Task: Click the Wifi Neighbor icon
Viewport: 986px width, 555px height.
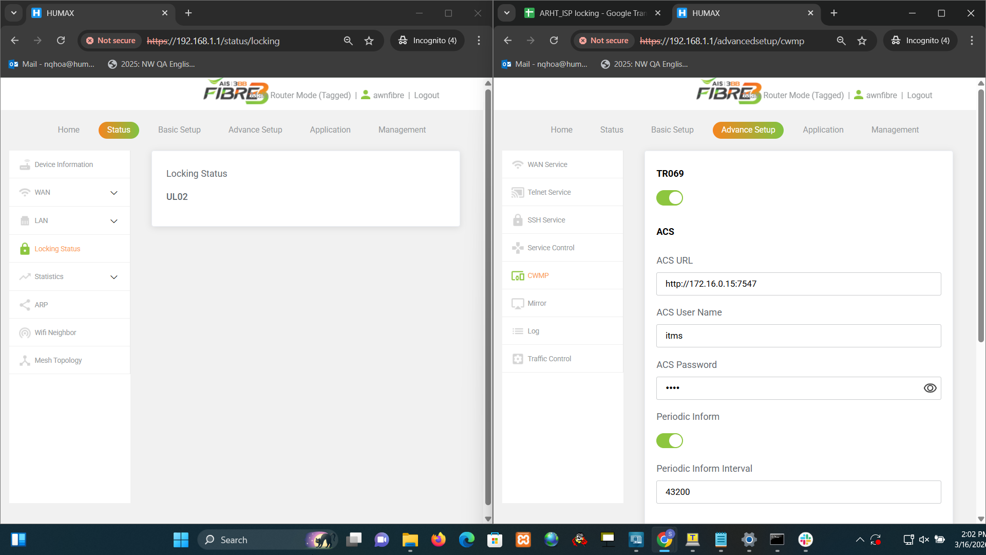Action: [x=25, y=332]
